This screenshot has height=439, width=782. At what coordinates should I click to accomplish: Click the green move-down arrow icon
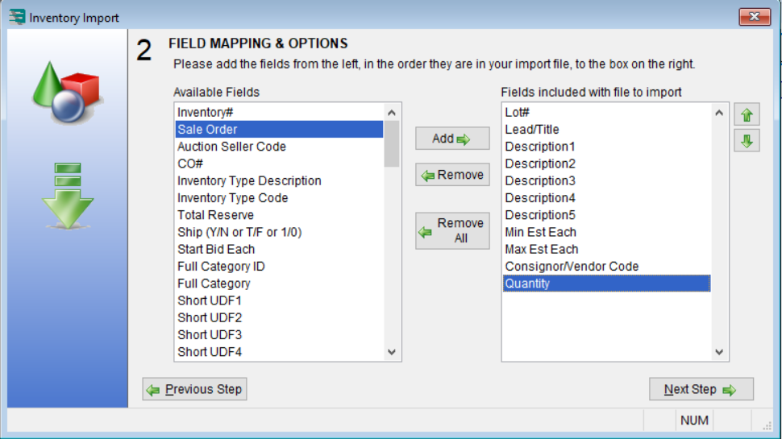pyautogui.click(x=746, y=141)
